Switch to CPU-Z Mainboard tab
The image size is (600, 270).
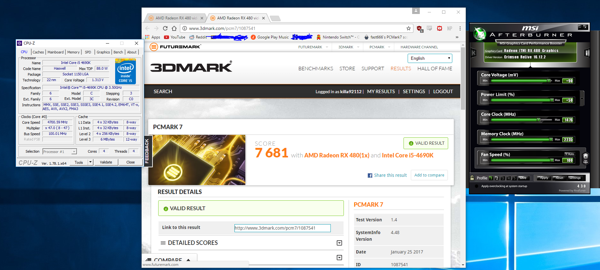[56, 52]
